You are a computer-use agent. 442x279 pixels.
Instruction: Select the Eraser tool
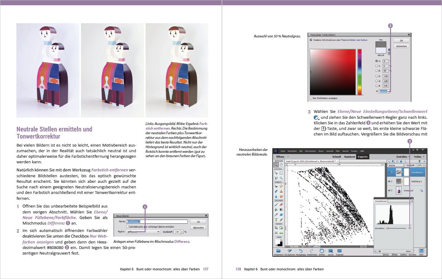(281, 204)
